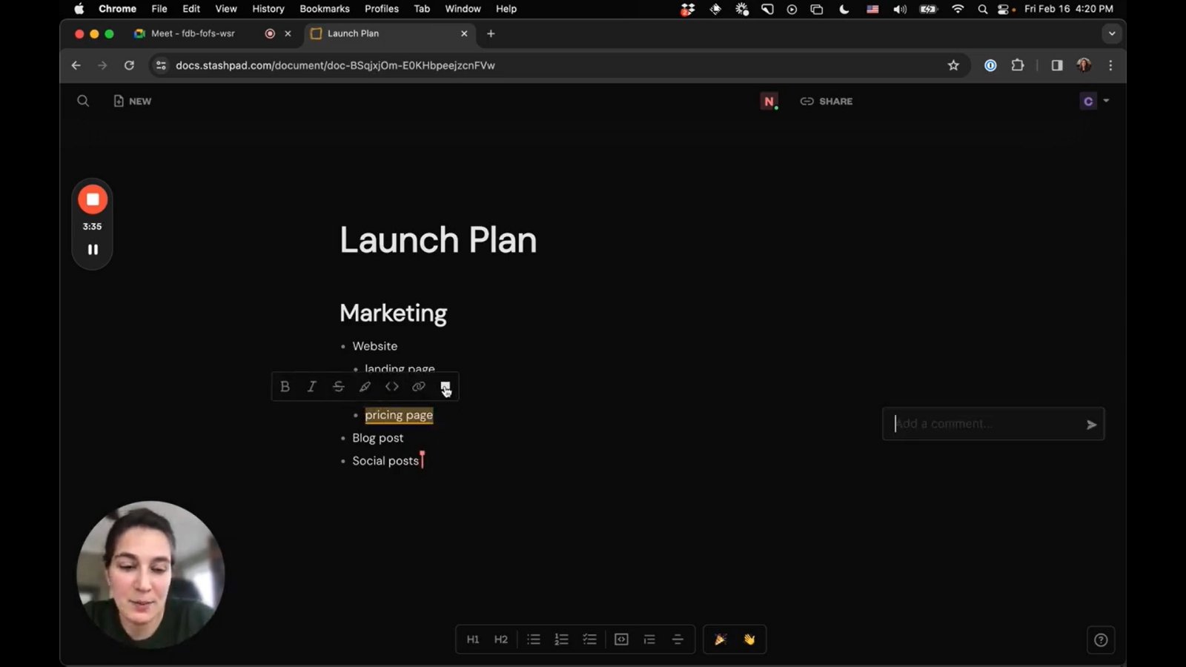Click the Marketing heading
1186x667 pixels.
click(394, 313)
